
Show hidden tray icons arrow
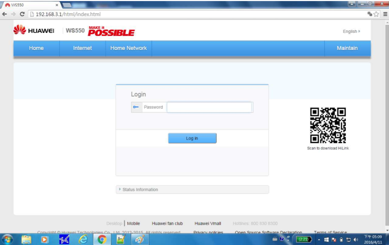coord(319,240)
